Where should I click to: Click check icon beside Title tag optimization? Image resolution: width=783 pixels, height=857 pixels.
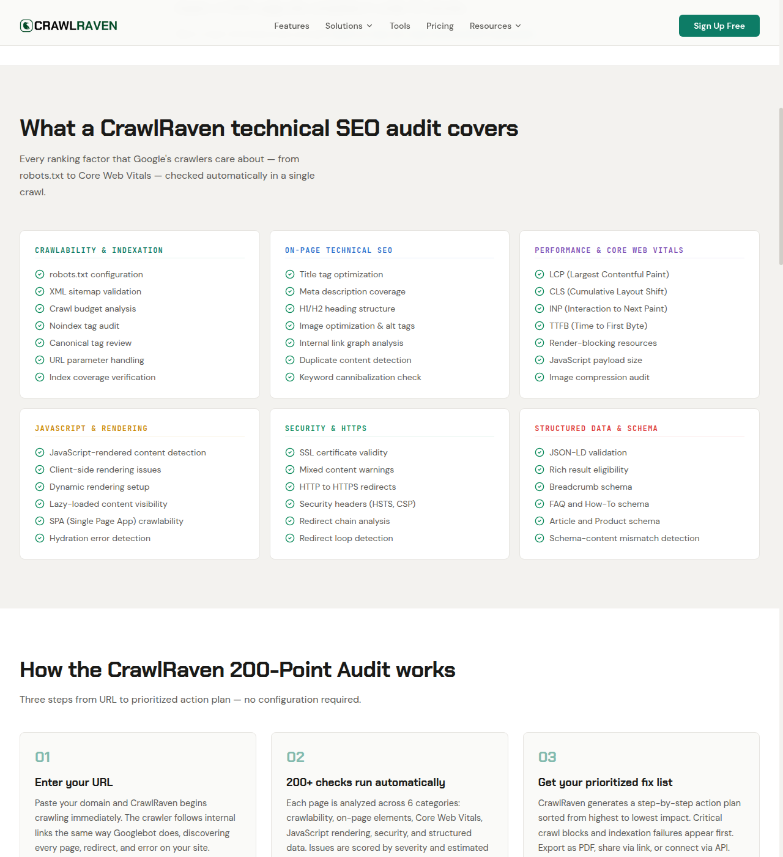click(290, 274)
